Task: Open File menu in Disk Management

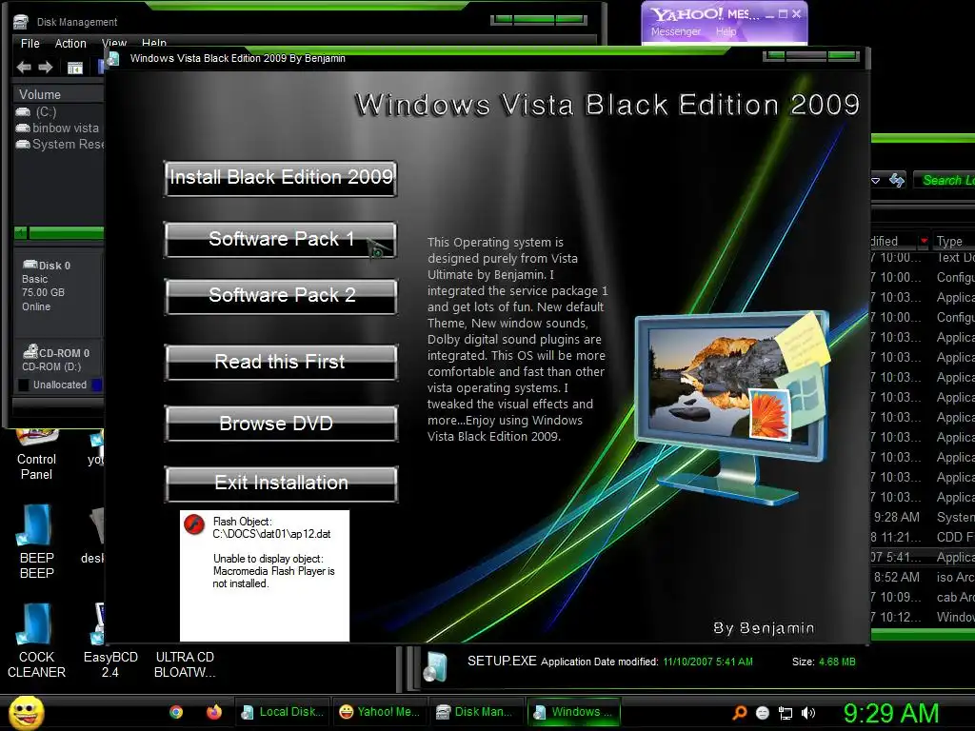Action: 30,43
